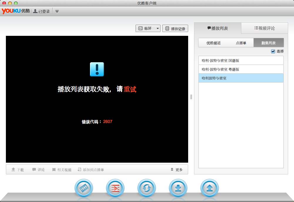The image size is (294, 202).
Task: Select 哈利·波特与密室 国语版 from episode list
Action: coord(241,60)
